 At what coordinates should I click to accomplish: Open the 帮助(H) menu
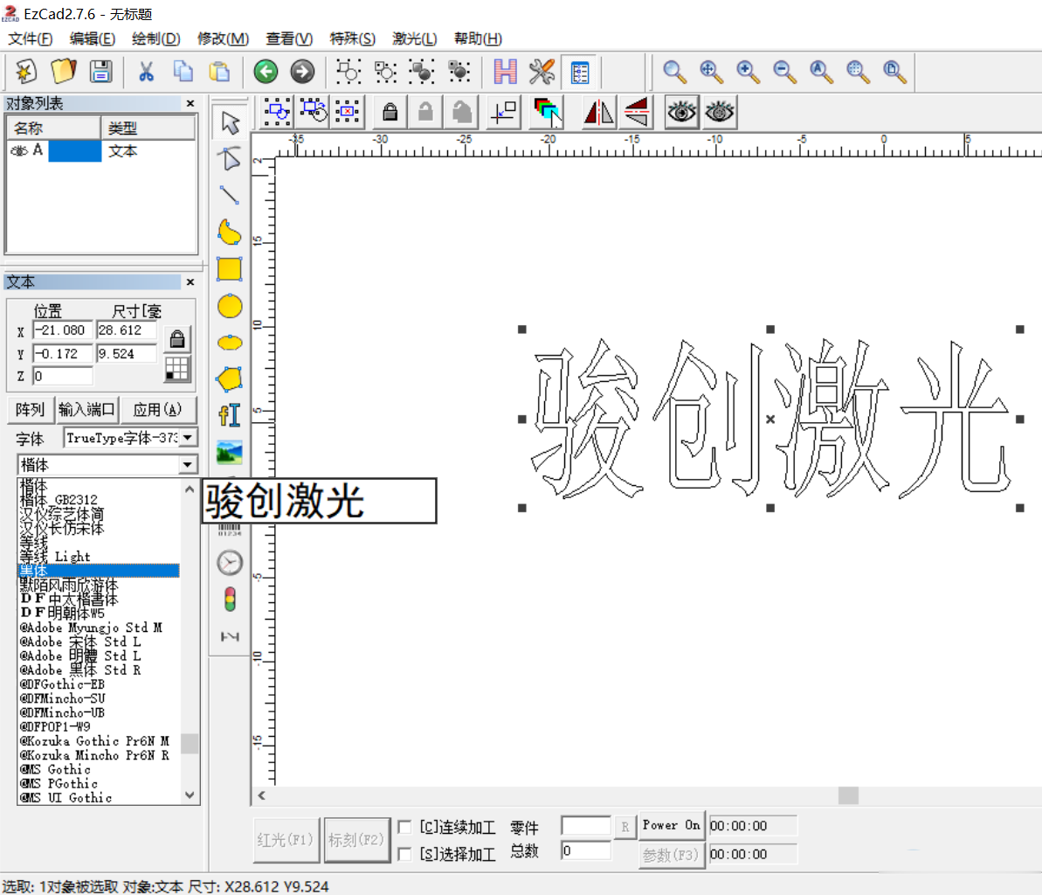(x=478, y=38)
